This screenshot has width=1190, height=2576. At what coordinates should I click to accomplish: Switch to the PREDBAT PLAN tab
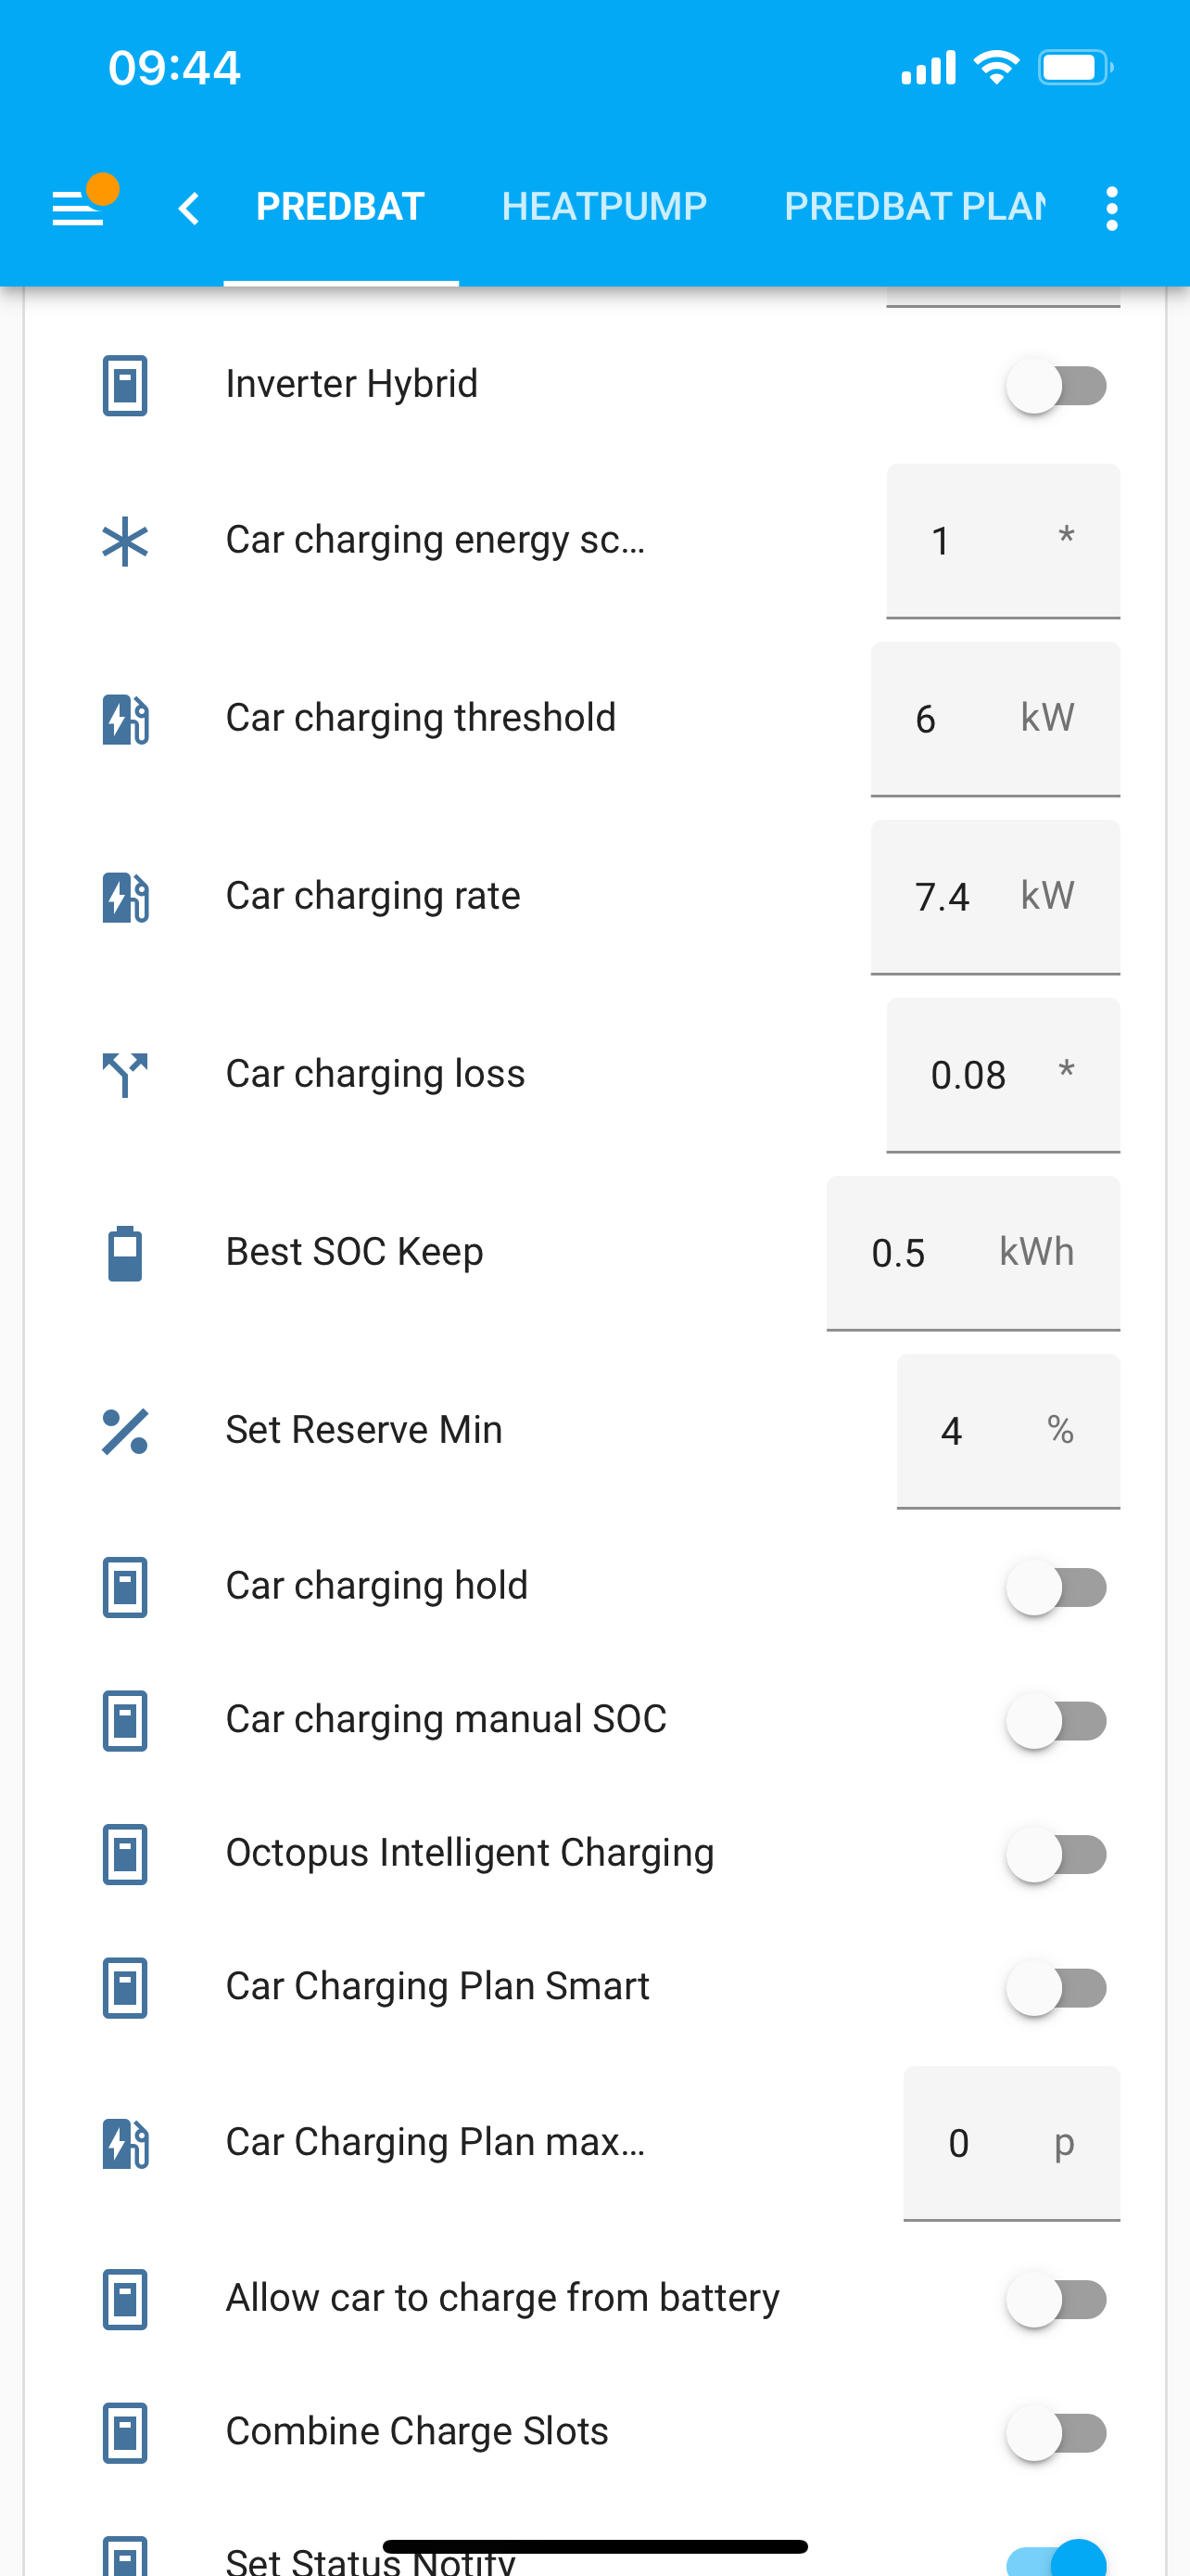[914, 207]
